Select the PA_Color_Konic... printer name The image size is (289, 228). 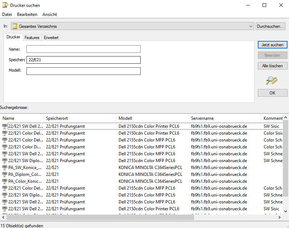click(x=25, y=181)
